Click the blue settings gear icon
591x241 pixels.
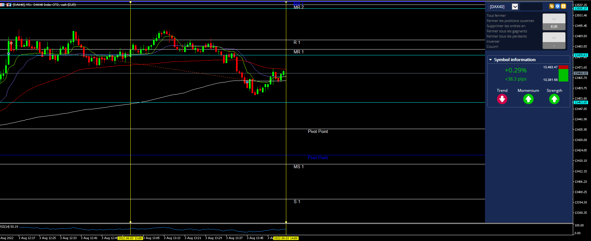point(558,6)
